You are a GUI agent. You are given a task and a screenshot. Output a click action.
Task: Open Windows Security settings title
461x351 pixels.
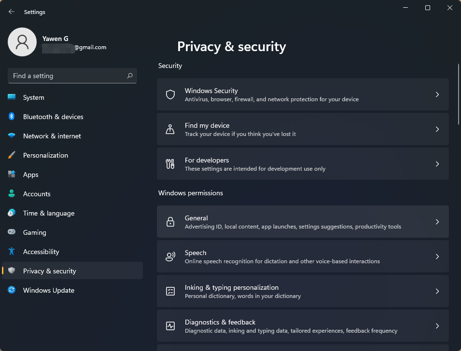click(x=211, y=91)
